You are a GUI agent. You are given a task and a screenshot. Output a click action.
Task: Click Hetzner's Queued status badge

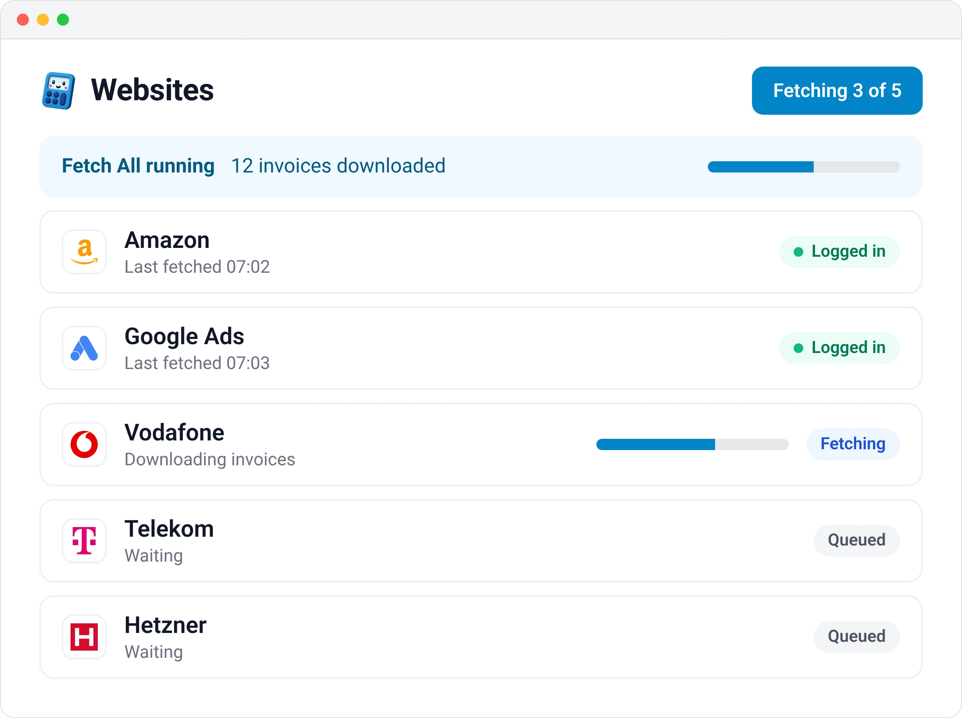pyautogui.click(x=857, y=637)
